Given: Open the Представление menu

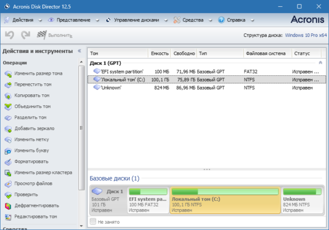Looking at the screenshot, I should tap(74, 20).
